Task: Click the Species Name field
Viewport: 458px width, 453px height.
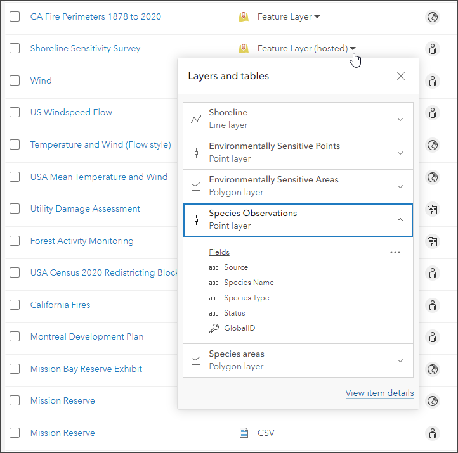Action: point(249,283)
